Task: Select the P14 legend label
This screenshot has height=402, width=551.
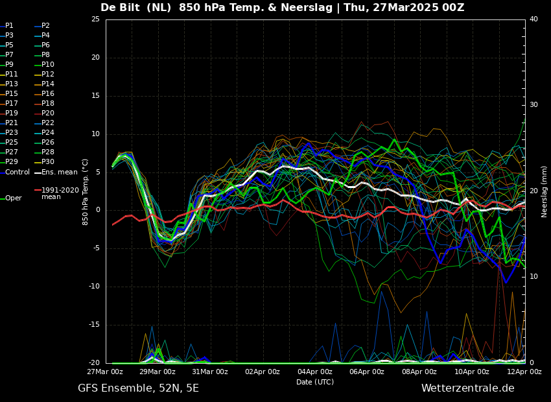Action: pyautogui.click(x=48, y=84)
